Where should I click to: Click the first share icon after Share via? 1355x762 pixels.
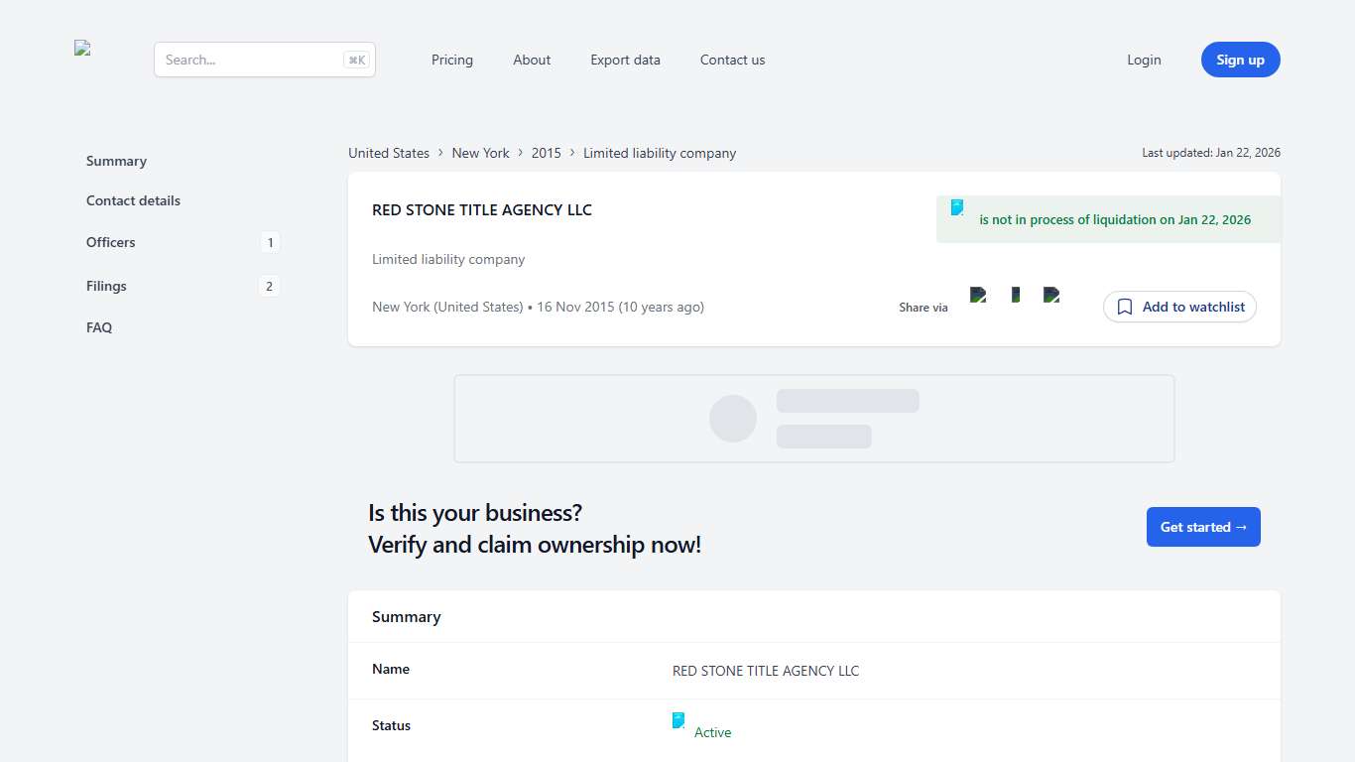(x=978, y=295)
